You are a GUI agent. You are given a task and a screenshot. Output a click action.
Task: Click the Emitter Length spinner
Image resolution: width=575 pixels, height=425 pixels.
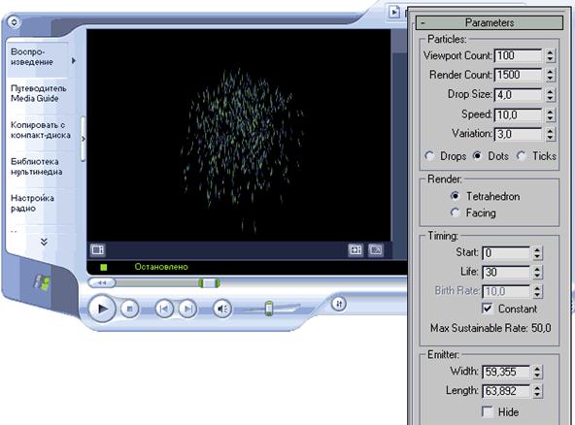coord(537,391)
